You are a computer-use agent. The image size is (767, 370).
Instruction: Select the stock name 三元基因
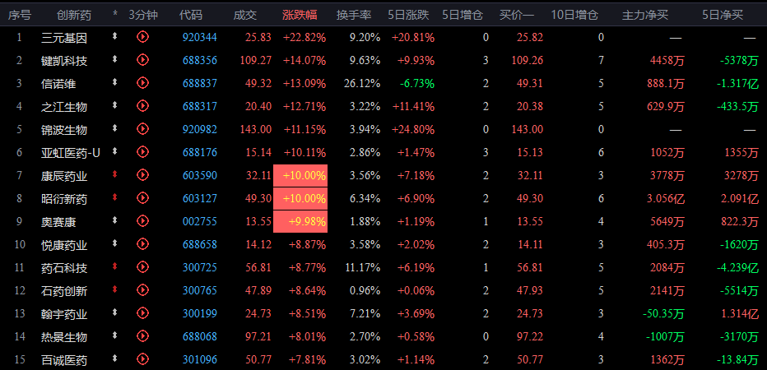64,38
